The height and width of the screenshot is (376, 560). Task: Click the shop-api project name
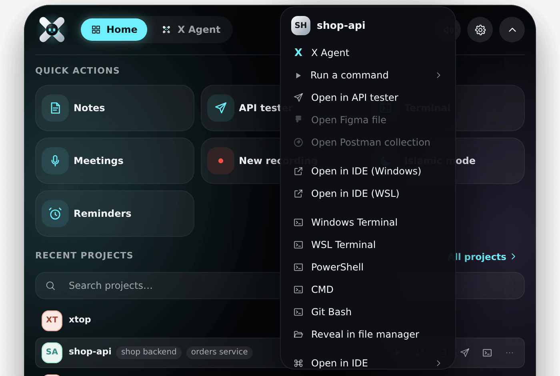tap(90, 352)
